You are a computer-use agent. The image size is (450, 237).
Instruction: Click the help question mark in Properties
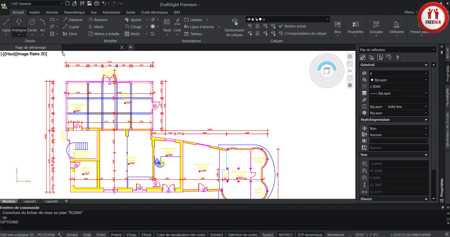(397, 57)
